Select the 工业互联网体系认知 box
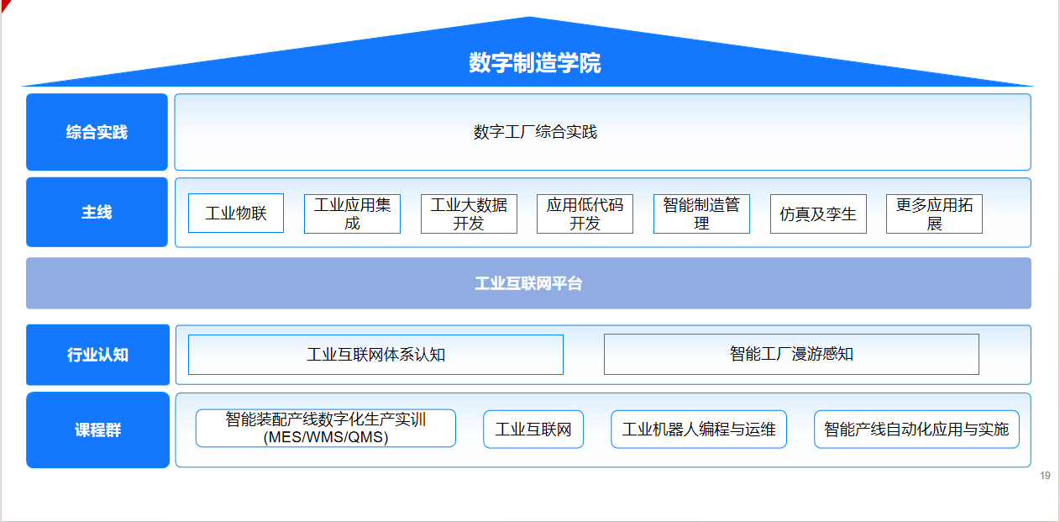1060x522 pixels. pos(375,355)
